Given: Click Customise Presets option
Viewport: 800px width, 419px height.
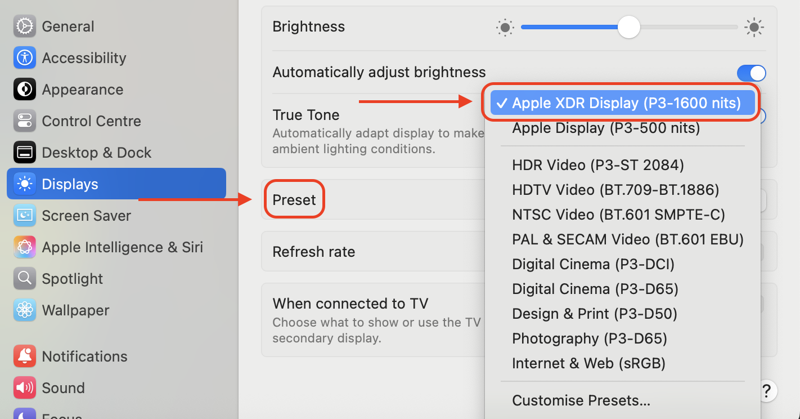Looking at the screenshot, I should coord(581,400).
